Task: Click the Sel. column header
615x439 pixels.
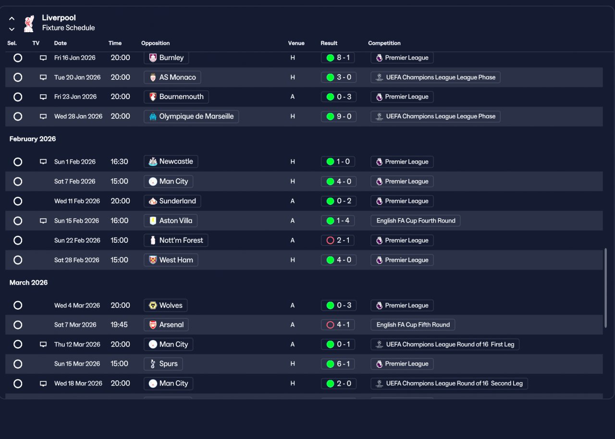Action: tap(12, 43)
